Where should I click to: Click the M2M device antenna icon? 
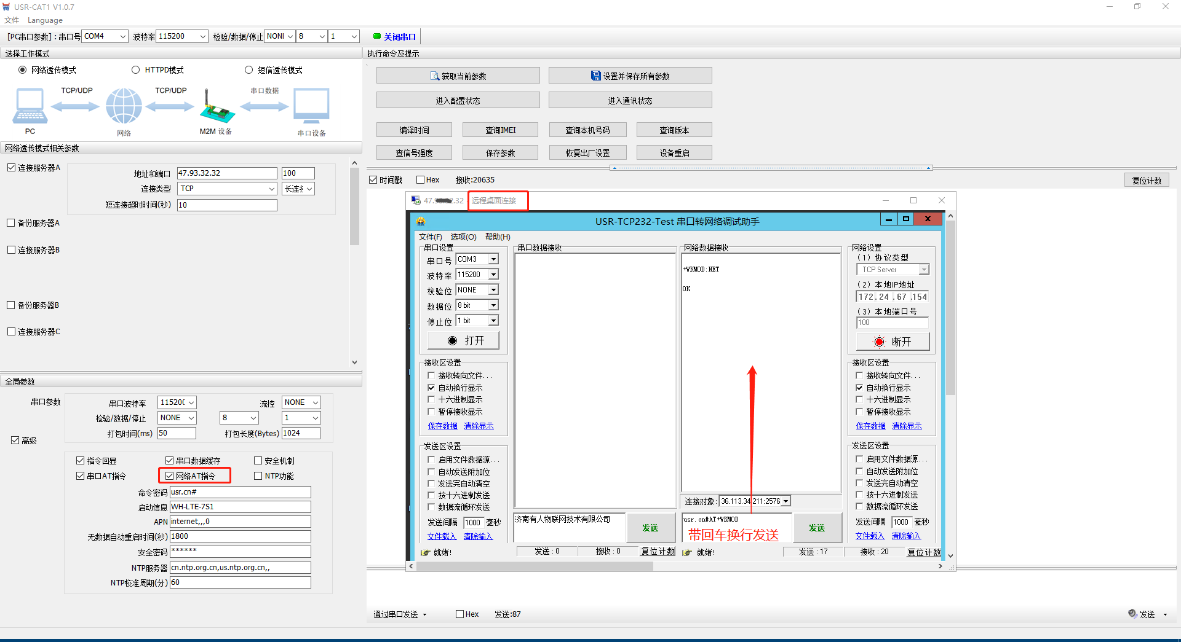(x=217, y=106)
